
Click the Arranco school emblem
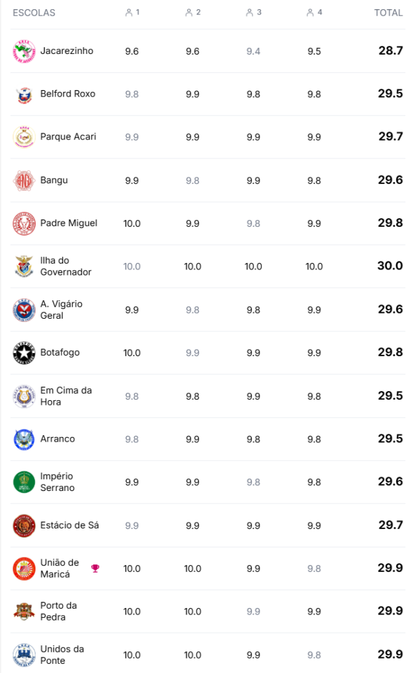[x=24, y=439]
